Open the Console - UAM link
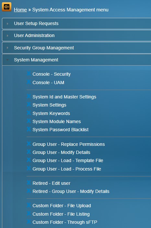This screenshot has width=151, height=228. coord(48,82)
